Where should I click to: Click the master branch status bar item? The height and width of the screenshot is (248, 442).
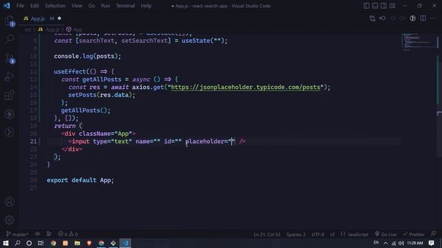click(x=17, y=234)
